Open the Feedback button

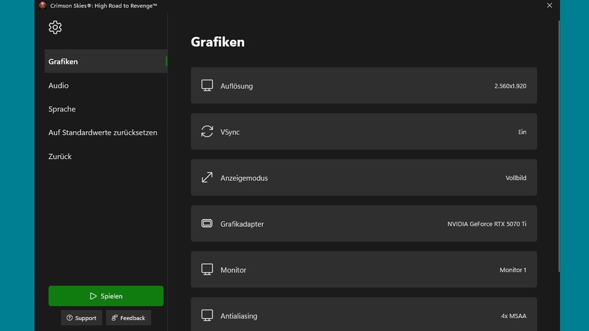click(128, 318)
